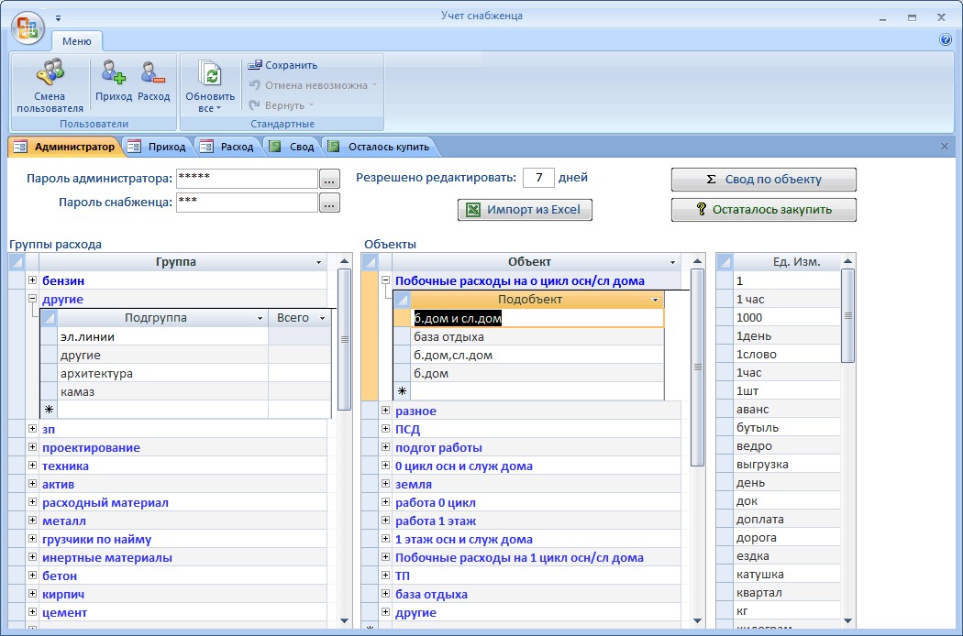Expand the разное object row
Screen dimensions: 963x636
385,411
